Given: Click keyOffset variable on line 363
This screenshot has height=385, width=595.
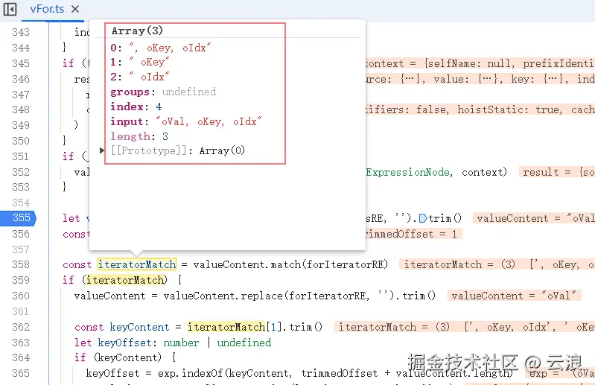Looking at the screenshot, I should pos(125,343).
